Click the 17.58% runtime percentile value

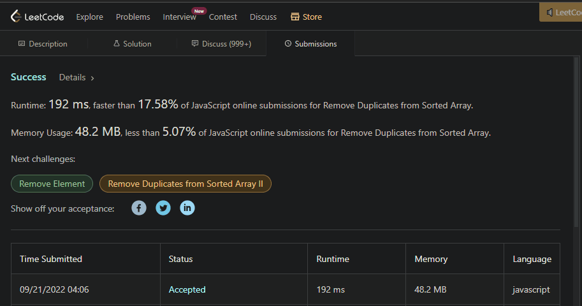158,105
